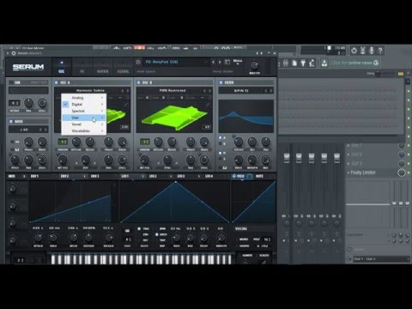Toggle the FILTER enable switch

tap(221, 82)
